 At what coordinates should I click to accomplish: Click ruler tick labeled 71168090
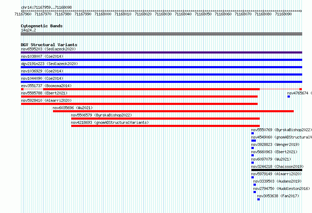[x=283, y=14]
